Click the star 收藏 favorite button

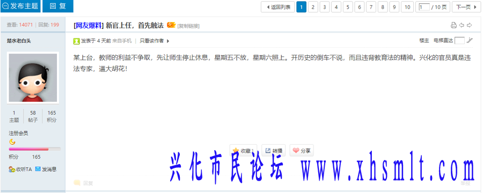click(x=244, y=151)
